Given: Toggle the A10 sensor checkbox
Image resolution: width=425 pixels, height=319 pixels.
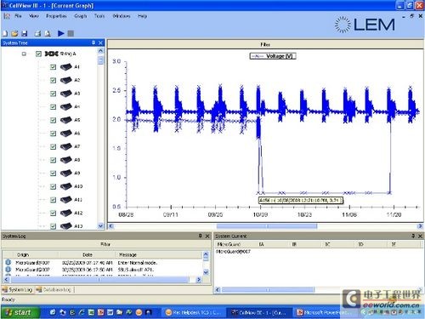Looking at the screenshot, I should (x=53, y=186).
